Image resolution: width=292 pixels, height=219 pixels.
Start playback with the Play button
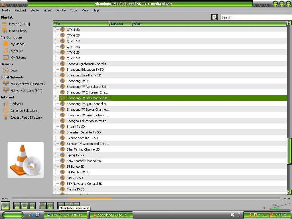pos(5,206)
